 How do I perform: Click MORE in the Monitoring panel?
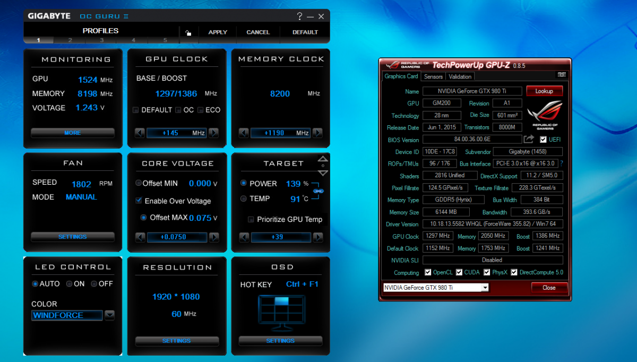[x=73, y=133]
